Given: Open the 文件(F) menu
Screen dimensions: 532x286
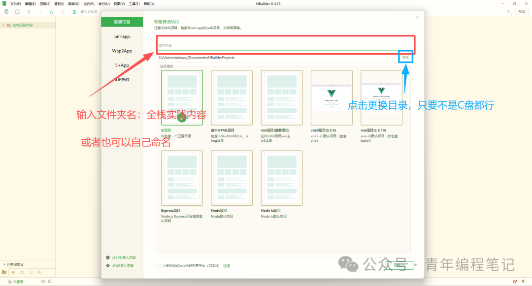Looking at the screenshot, I should point(15,4).
